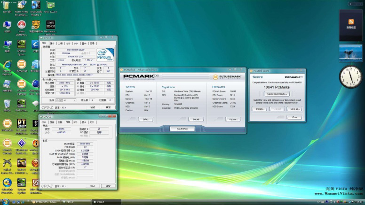Image resolution: width=365 pixels, height=205 pixels.
Task: Select the 网络 (Network) desktop icon
Action: coord(7,46)
